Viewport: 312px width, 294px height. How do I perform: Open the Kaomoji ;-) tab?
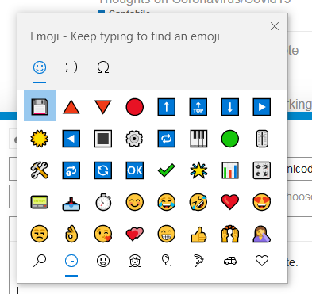point(71,67)
